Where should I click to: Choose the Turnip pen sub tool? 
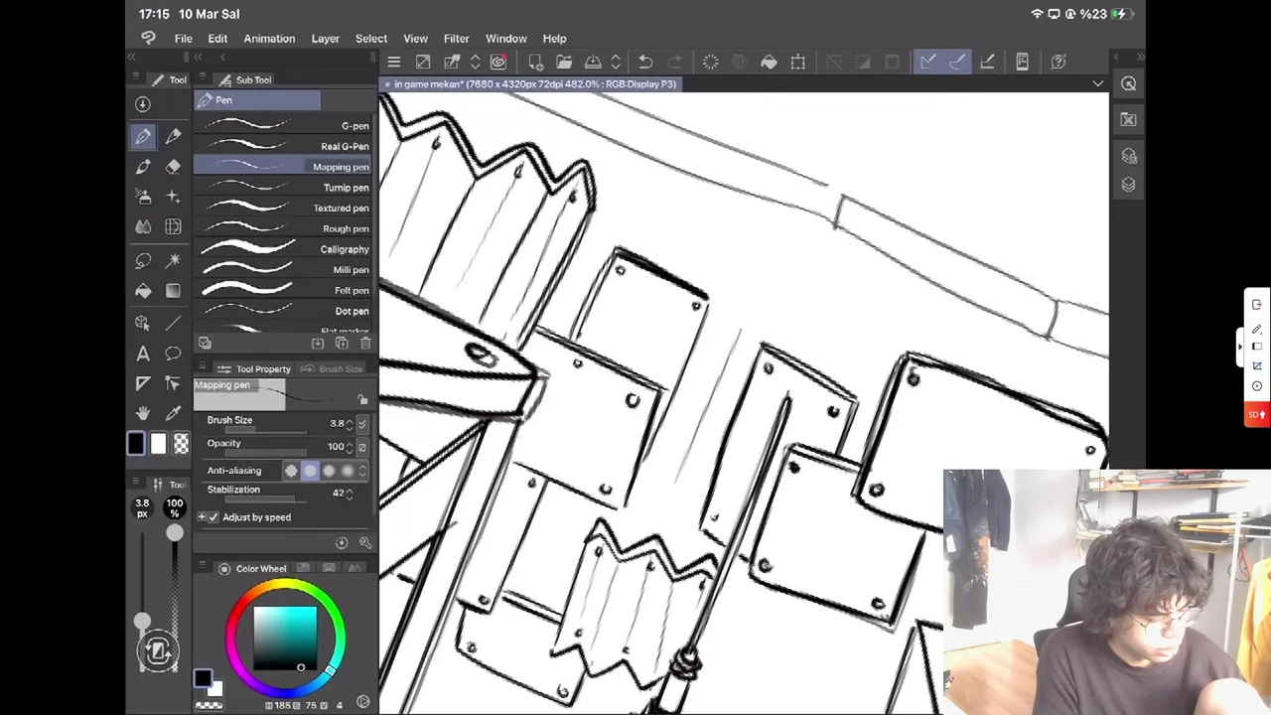(283, 188)
